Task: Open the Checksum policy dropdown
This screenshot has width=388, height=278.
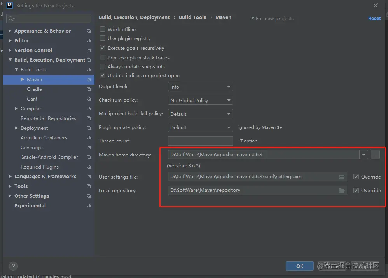Action: click(x=201, y=100)
